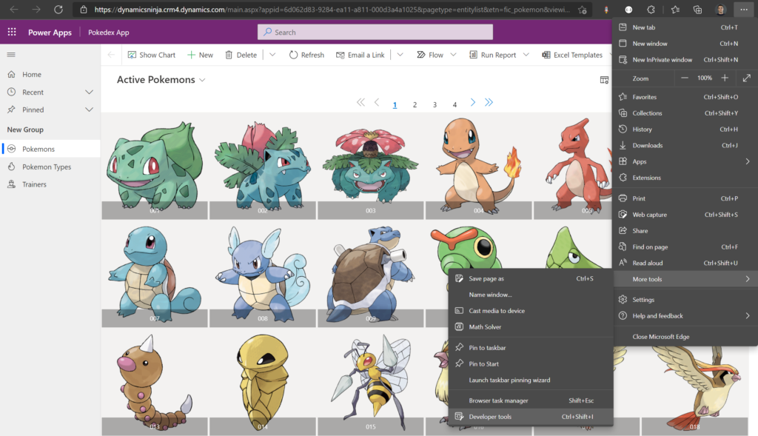Expand Help and feedback submenu arrow
This screenshot has width=758, height=436.
[x=748, y=315]
